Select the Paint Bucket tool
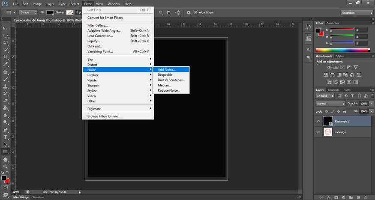The image size is (375, 200). click(x=5, y=108)
